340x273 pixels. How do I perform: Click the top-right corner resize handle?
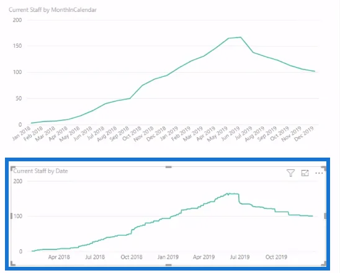(x=323, y=169)
